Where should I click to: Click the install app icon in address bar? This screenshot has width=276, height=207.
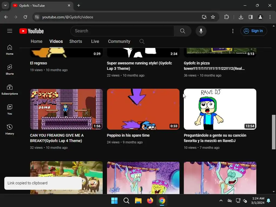[x=204, y=17]
